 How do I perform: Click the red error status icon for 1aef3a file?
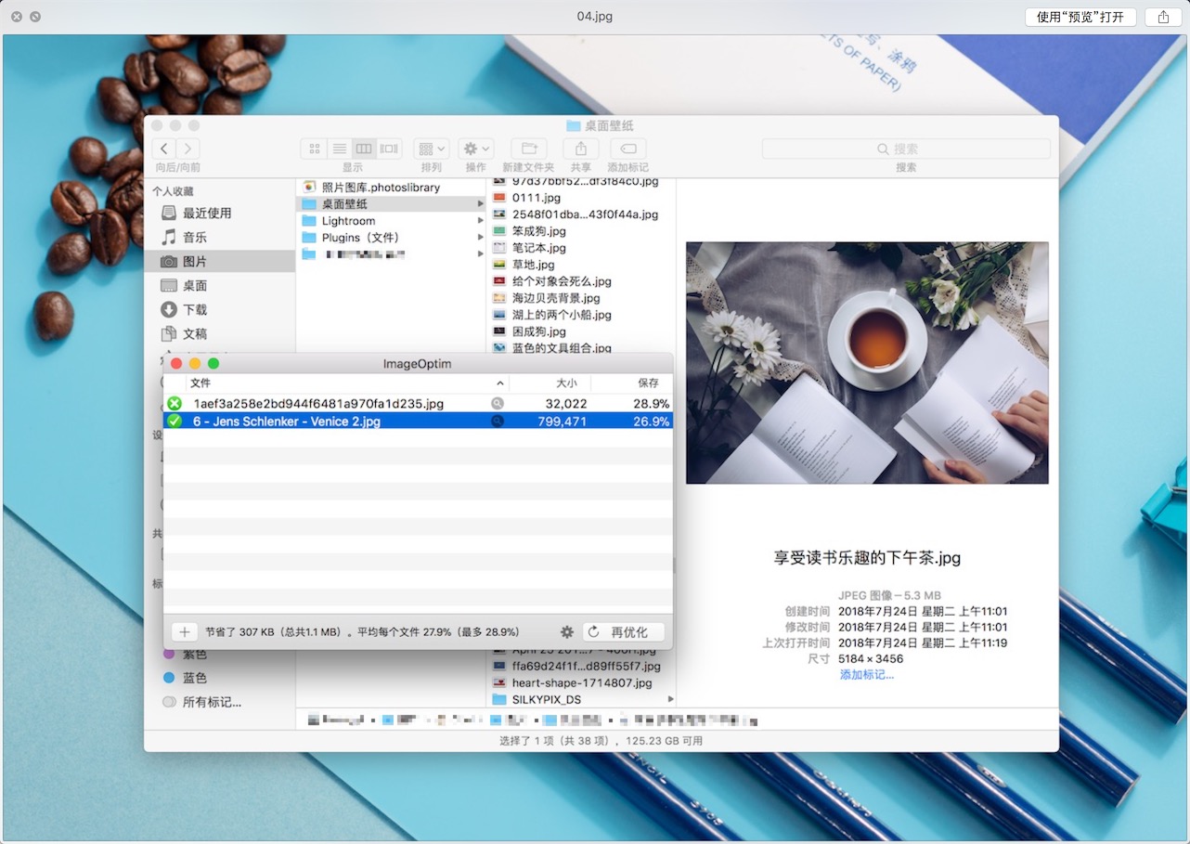[175, 404]
